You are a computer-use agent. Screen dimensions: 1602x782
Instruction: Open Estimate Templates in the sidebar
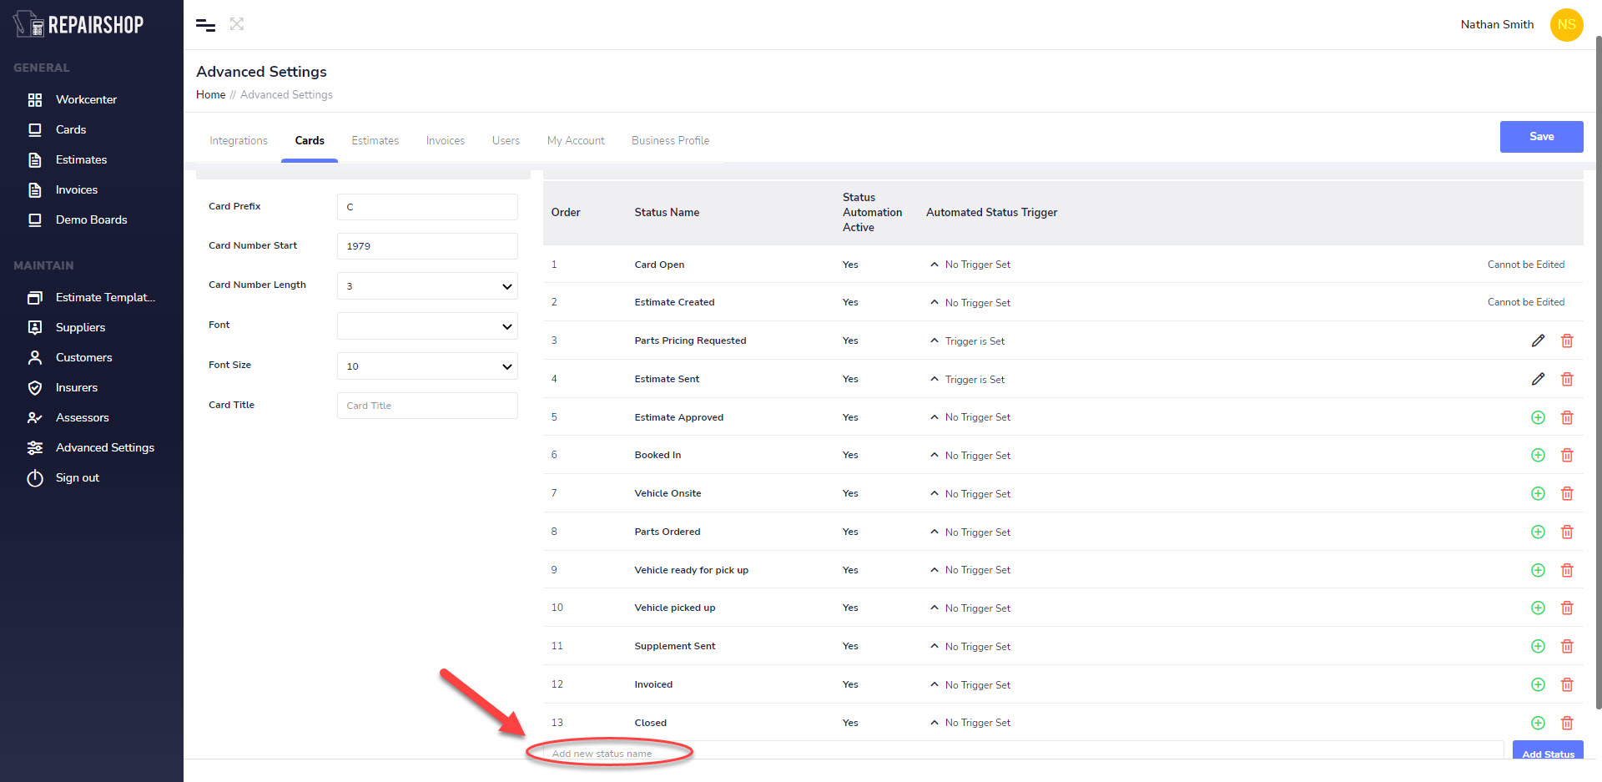105,297
